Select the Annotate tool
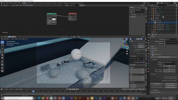 [x=2, y=61]
